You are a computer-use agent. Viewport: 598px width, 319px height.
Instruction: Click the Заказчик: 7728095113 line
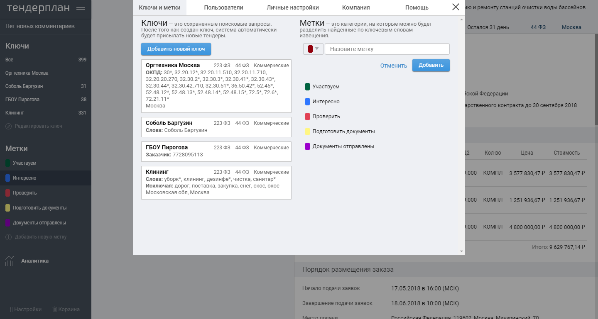click(x=174, y=155)
